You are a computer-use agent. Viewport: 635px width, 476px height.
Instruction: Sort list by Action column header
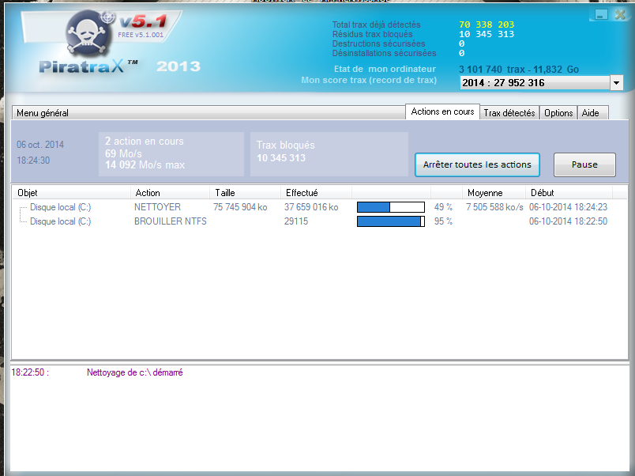[170, 193]
